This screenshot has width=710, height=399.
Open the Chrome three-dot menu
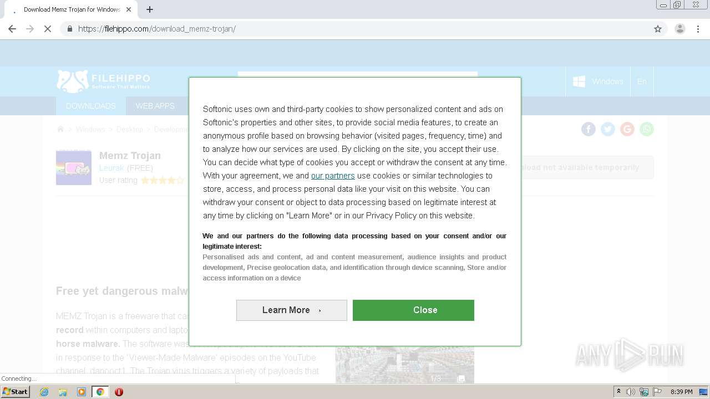pos(698,29)
